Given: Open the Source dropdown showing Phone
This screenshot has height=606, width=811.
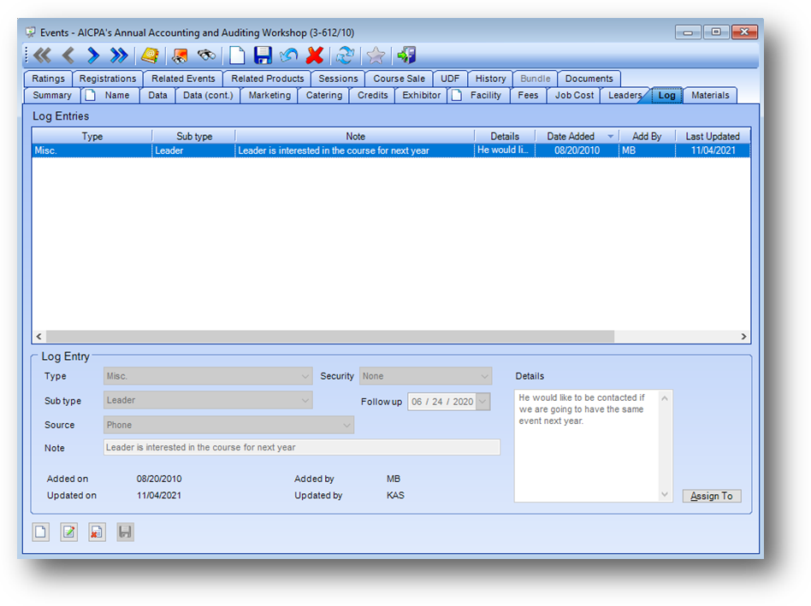Looking at the screenshot, I should coord(228,425).
